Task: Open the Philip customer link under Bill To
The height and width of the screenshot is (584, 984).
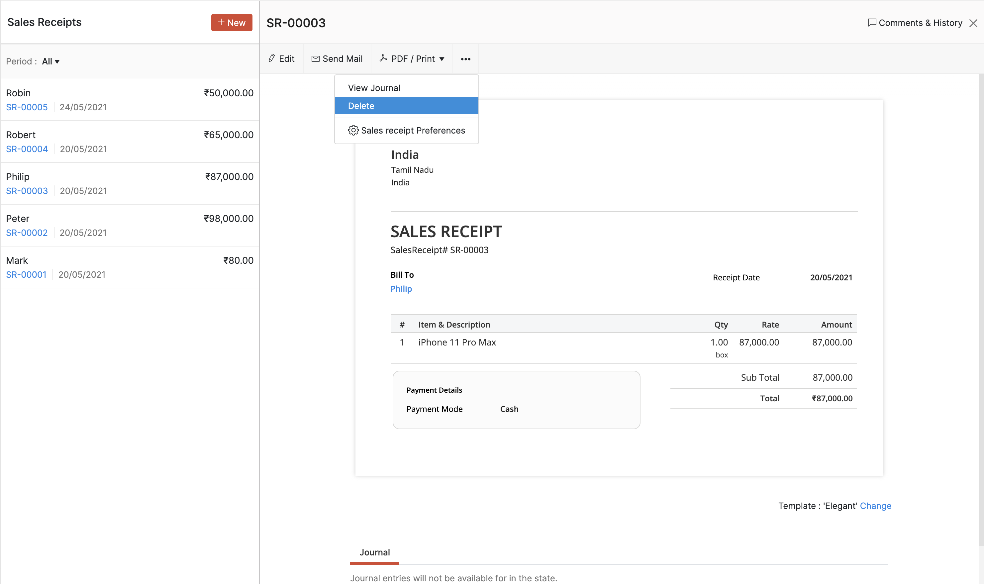Action: click(401, 288)
